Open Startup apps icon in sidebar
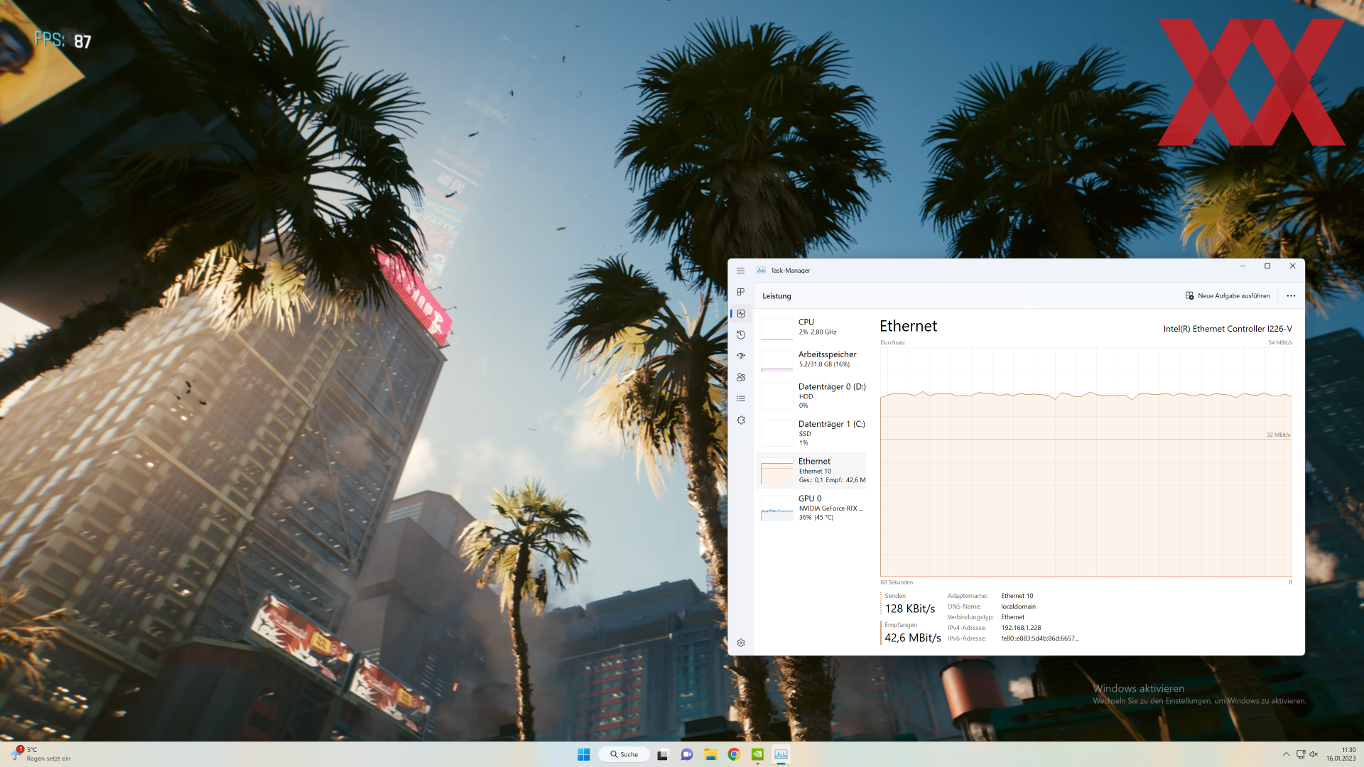Screen dimensions: 1364x767 point(740,356)
